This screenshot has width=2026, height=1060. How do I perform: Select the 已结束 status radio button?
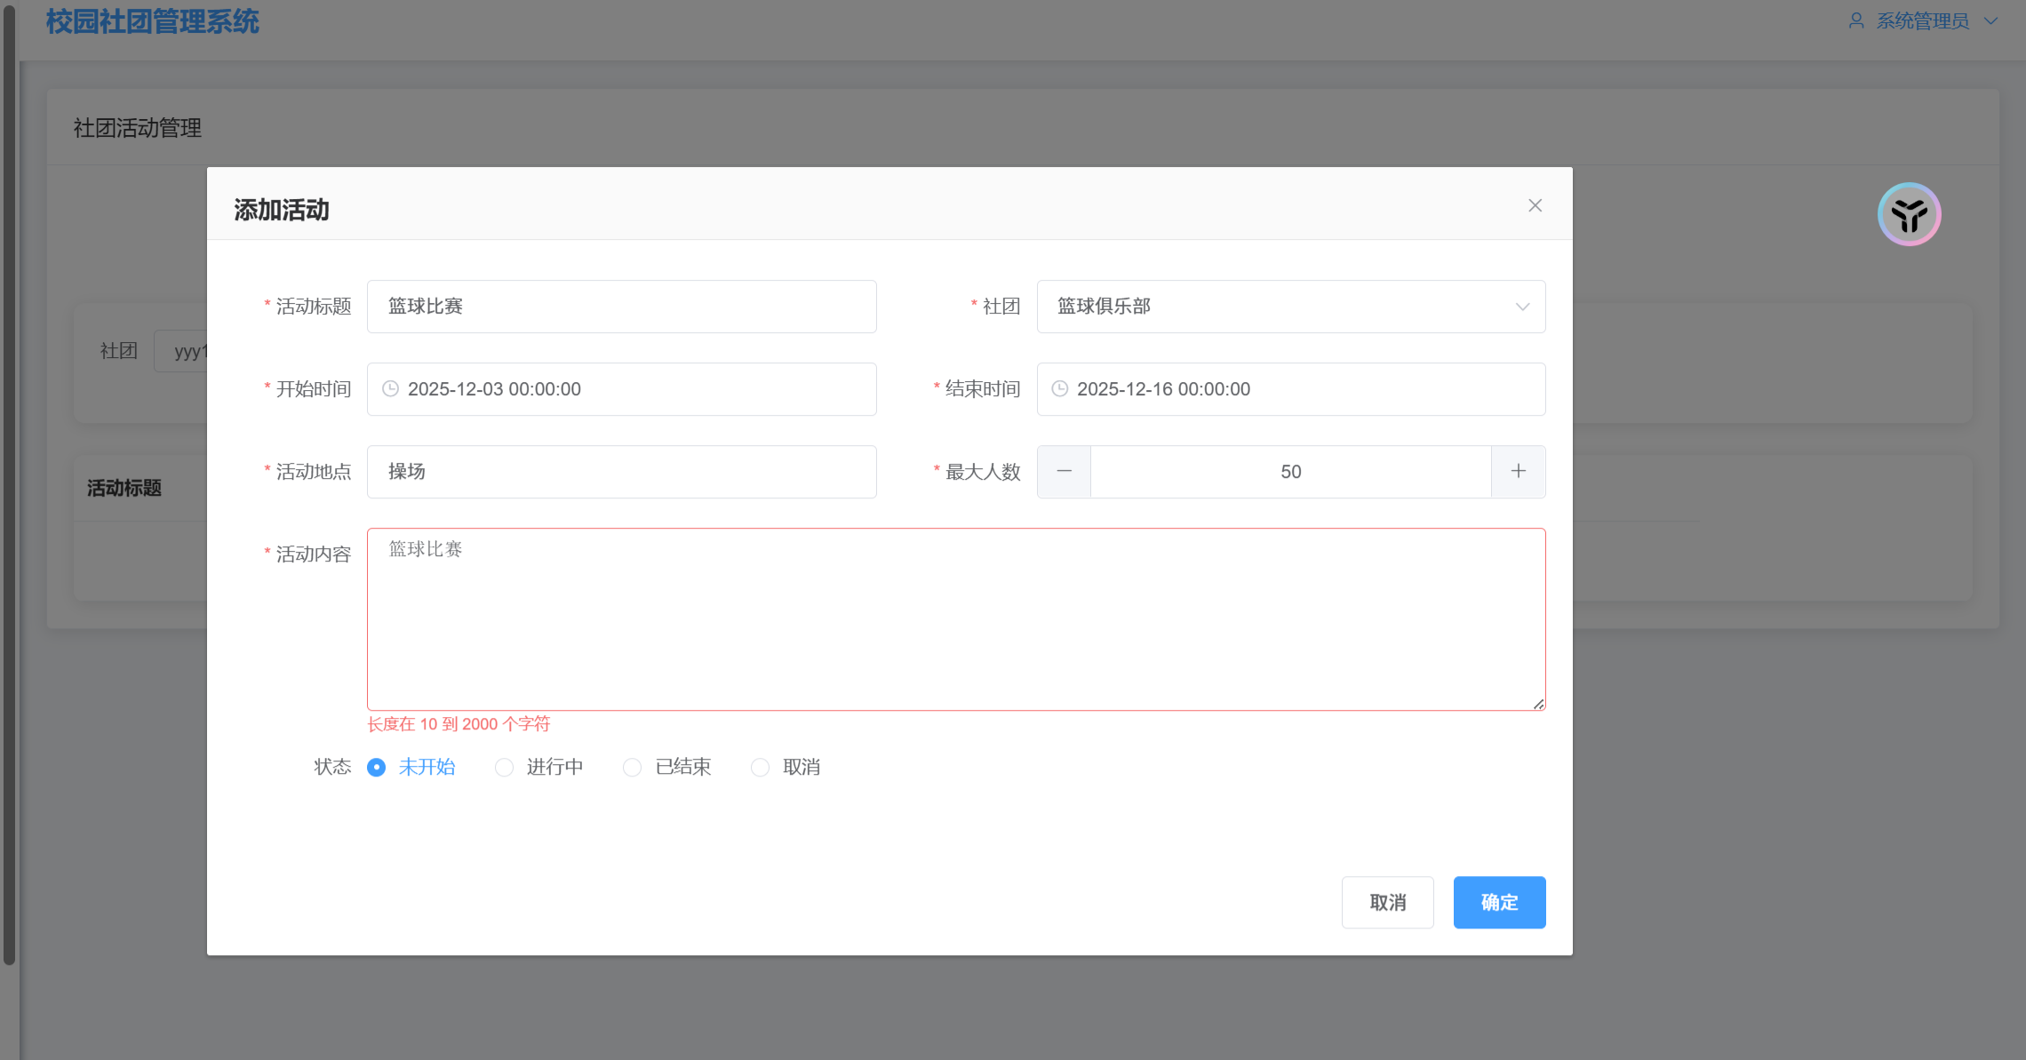(x=633, y=767)
